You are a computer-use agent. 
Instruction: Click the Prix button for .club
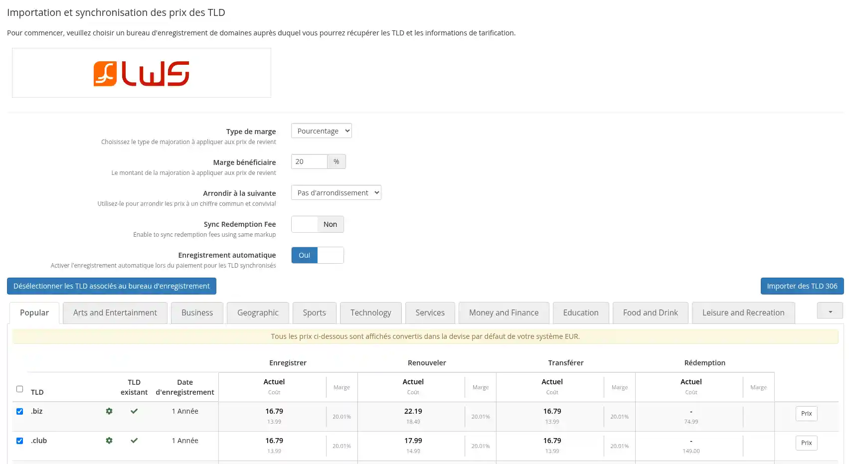(x=806, y=443)
